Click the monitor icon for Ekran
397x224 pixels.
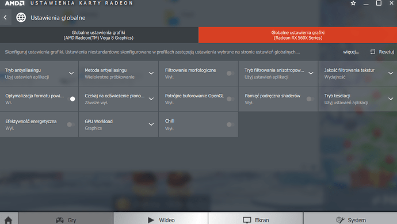247,220
